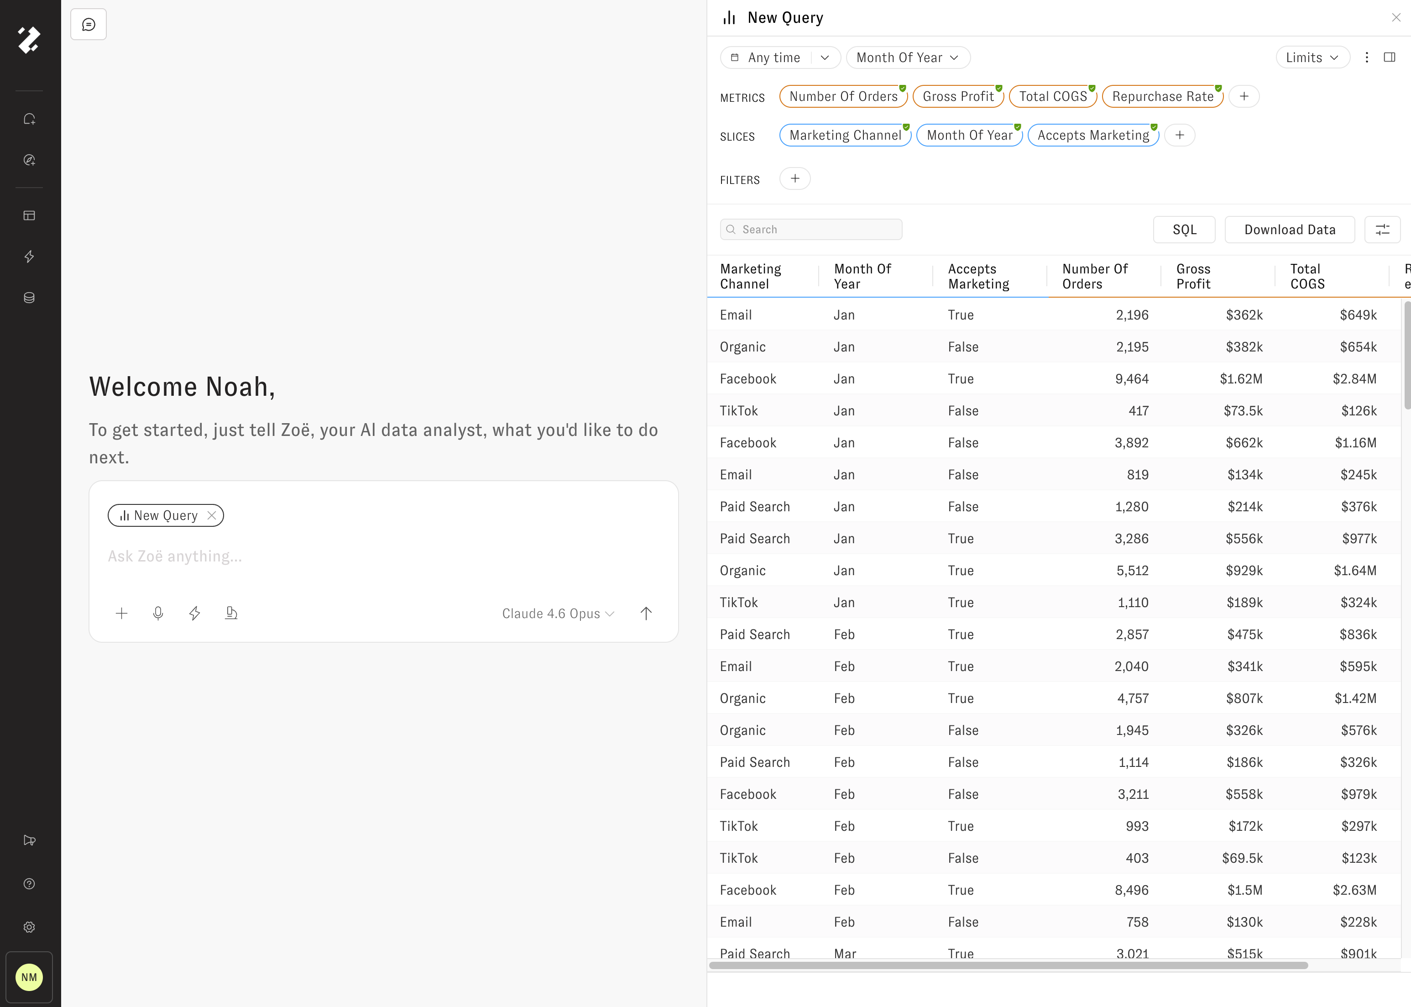Remove New Query chip from chat input
The image size is (1411, 1007).
click(x=212, y=515)
